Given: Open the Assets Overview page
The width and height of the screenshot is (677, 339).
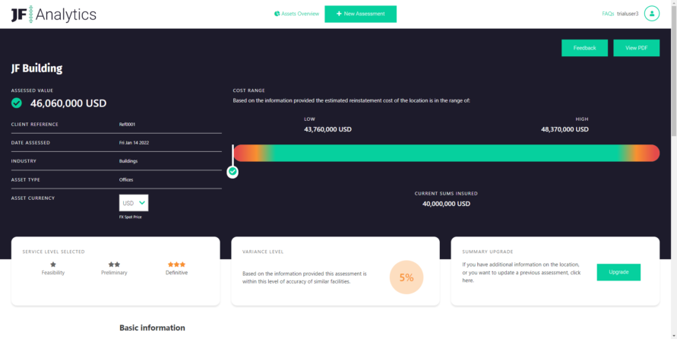Looking at the screenshot, I should [300, 14].
